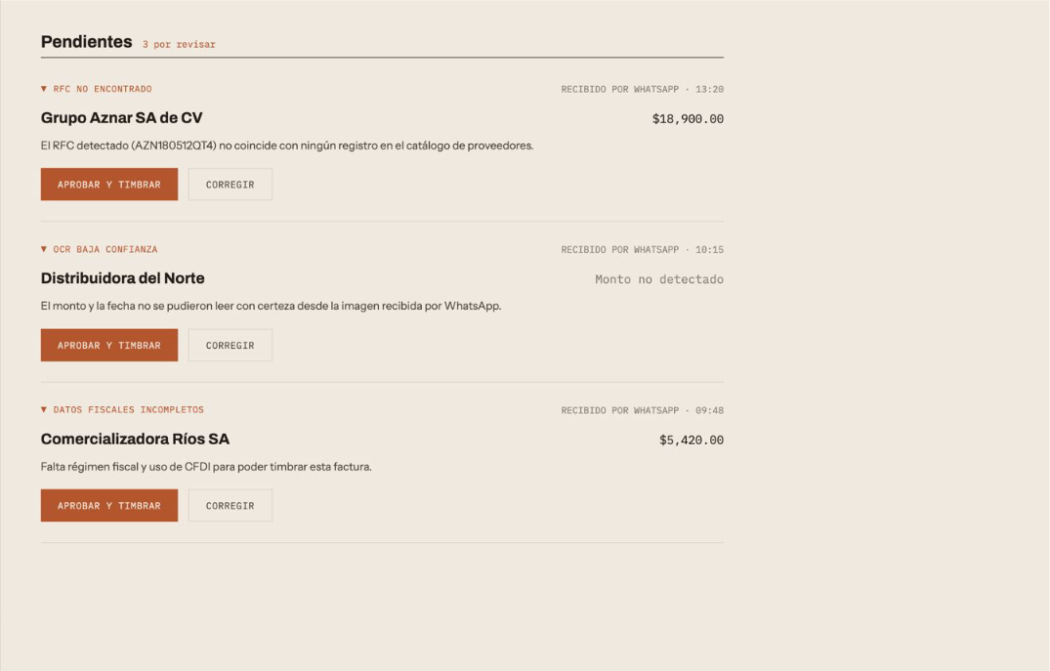Approve and stamp Grupo Aznar invoice
This screenshot has height=671, width=1050.
pos(109,185)
